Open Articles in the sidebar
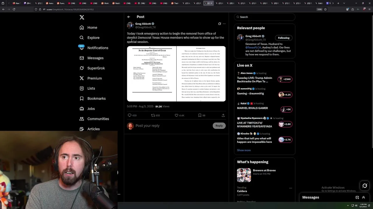This screenshot has height=209, width=373. (90, 129)
